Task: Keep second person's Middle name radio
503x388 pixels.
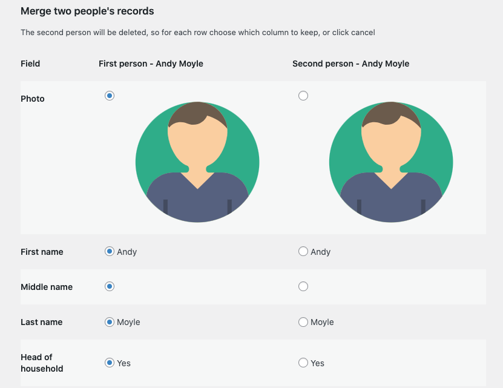Action: (303, 286)
